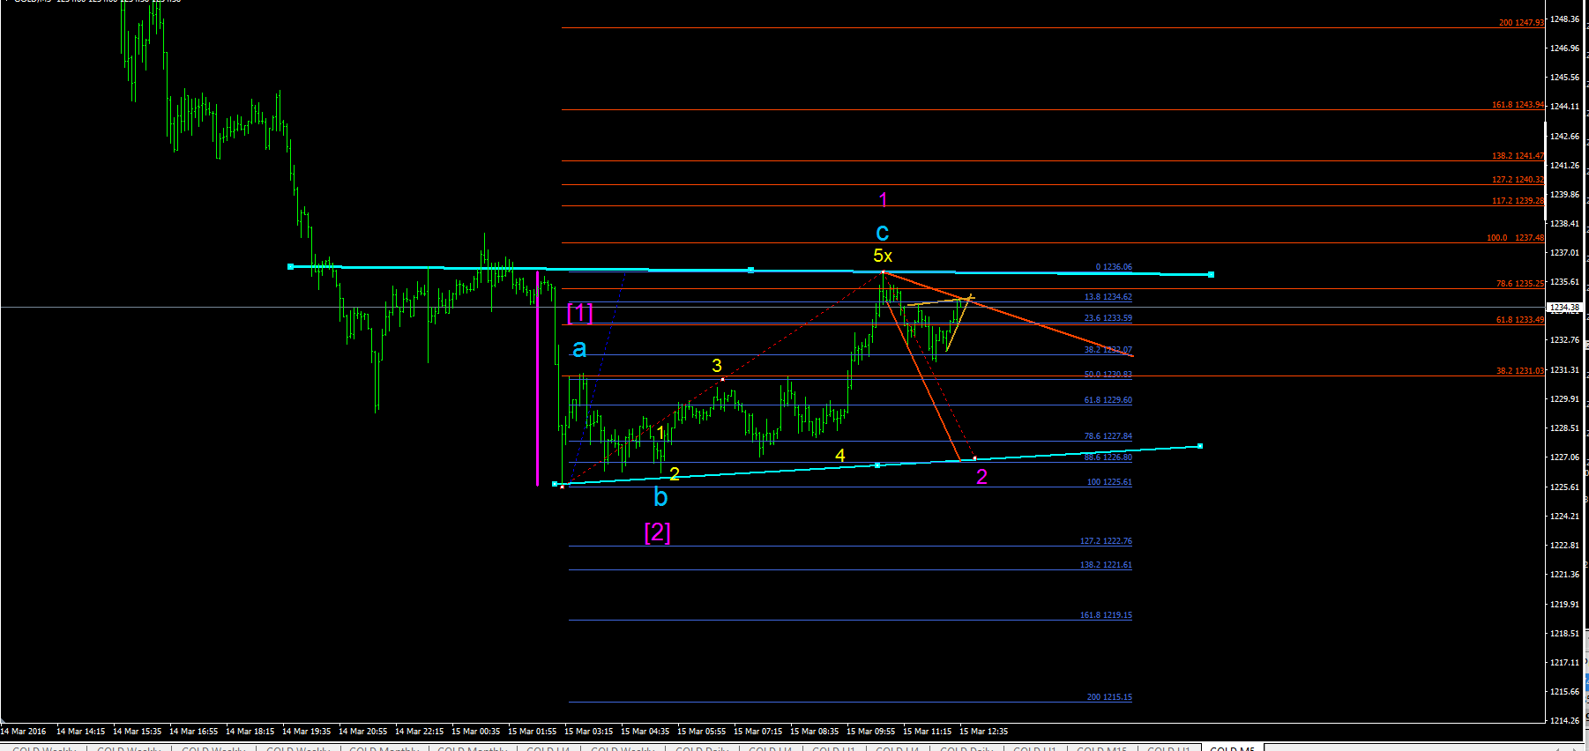
Task: Click the 1248.36 price scale value
Action: [x=1564, y=19]
